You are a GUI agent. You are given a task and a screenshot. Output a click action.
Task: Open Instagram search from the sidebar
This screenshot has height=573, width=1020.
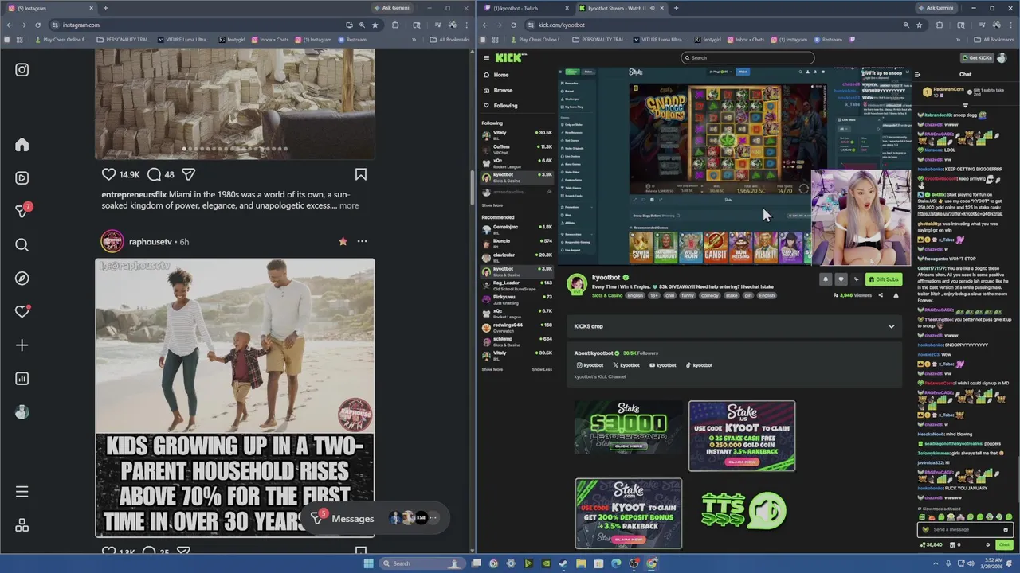point(22,245)
